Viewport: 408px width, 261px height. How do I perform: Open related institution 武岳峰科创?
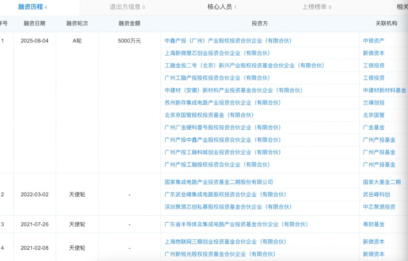(x=376, y=194)
